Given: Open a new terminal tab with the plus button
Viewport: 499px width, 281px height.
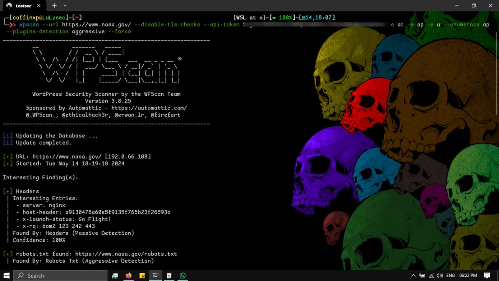Looking at the screenshot, I should point(54,6).
